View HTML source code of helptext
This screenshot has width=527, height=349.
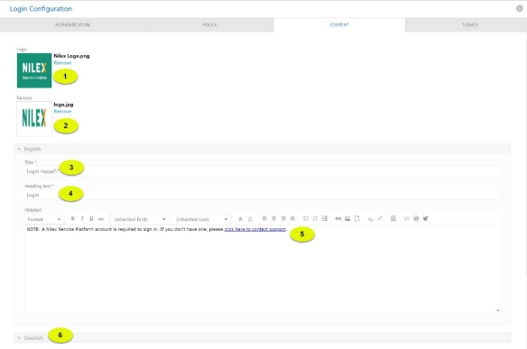(x=407, y=218)
